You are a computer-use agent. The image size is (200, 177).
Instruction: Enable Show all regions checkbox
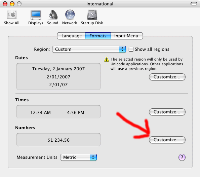131,49
